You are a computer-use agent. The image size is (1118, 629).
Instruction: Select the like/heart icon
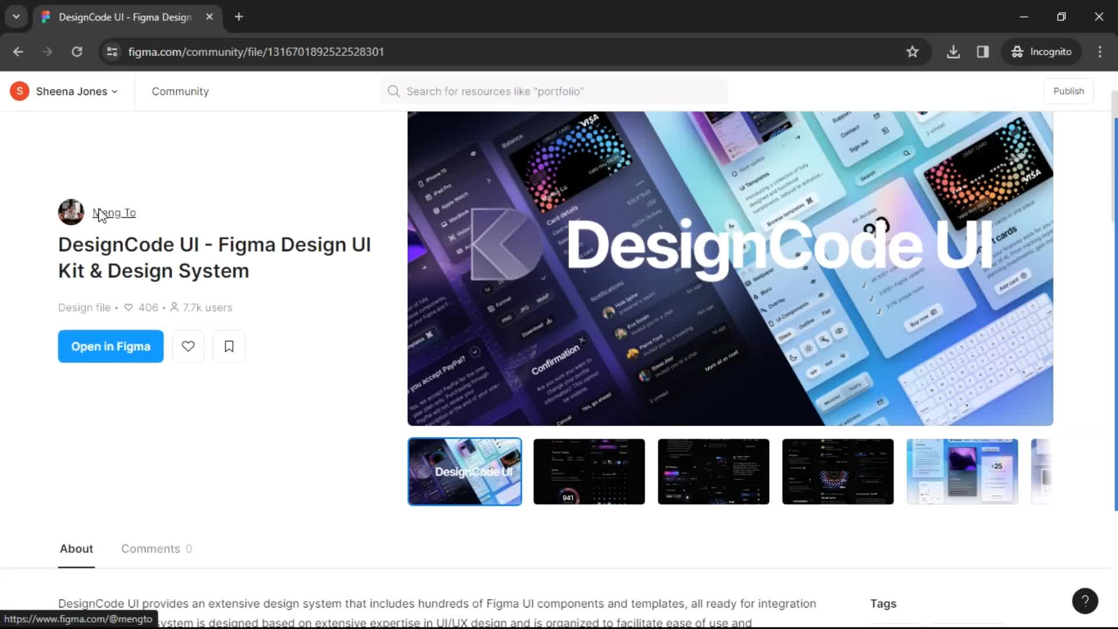click(x=188, y=347)
